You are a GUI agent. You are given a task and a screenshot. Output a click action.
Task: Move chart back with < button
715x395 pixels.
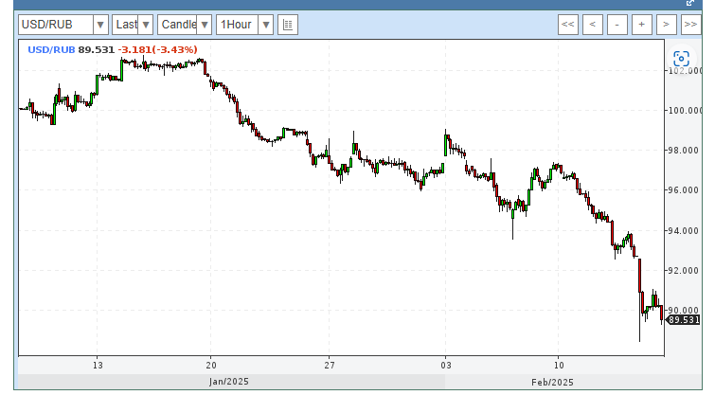coord(592,25)
